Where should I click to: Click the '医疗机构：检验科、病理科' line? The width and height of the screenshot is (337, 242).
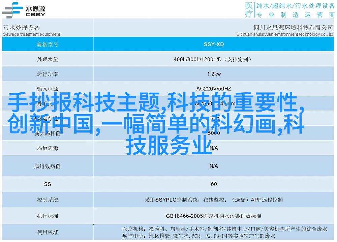[x=224, y=229]
